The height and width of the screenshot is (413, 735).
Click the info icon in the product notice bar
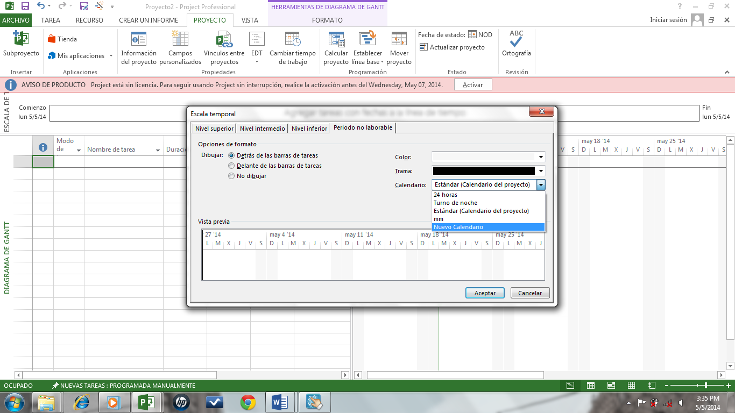click(x=10, y=85)
